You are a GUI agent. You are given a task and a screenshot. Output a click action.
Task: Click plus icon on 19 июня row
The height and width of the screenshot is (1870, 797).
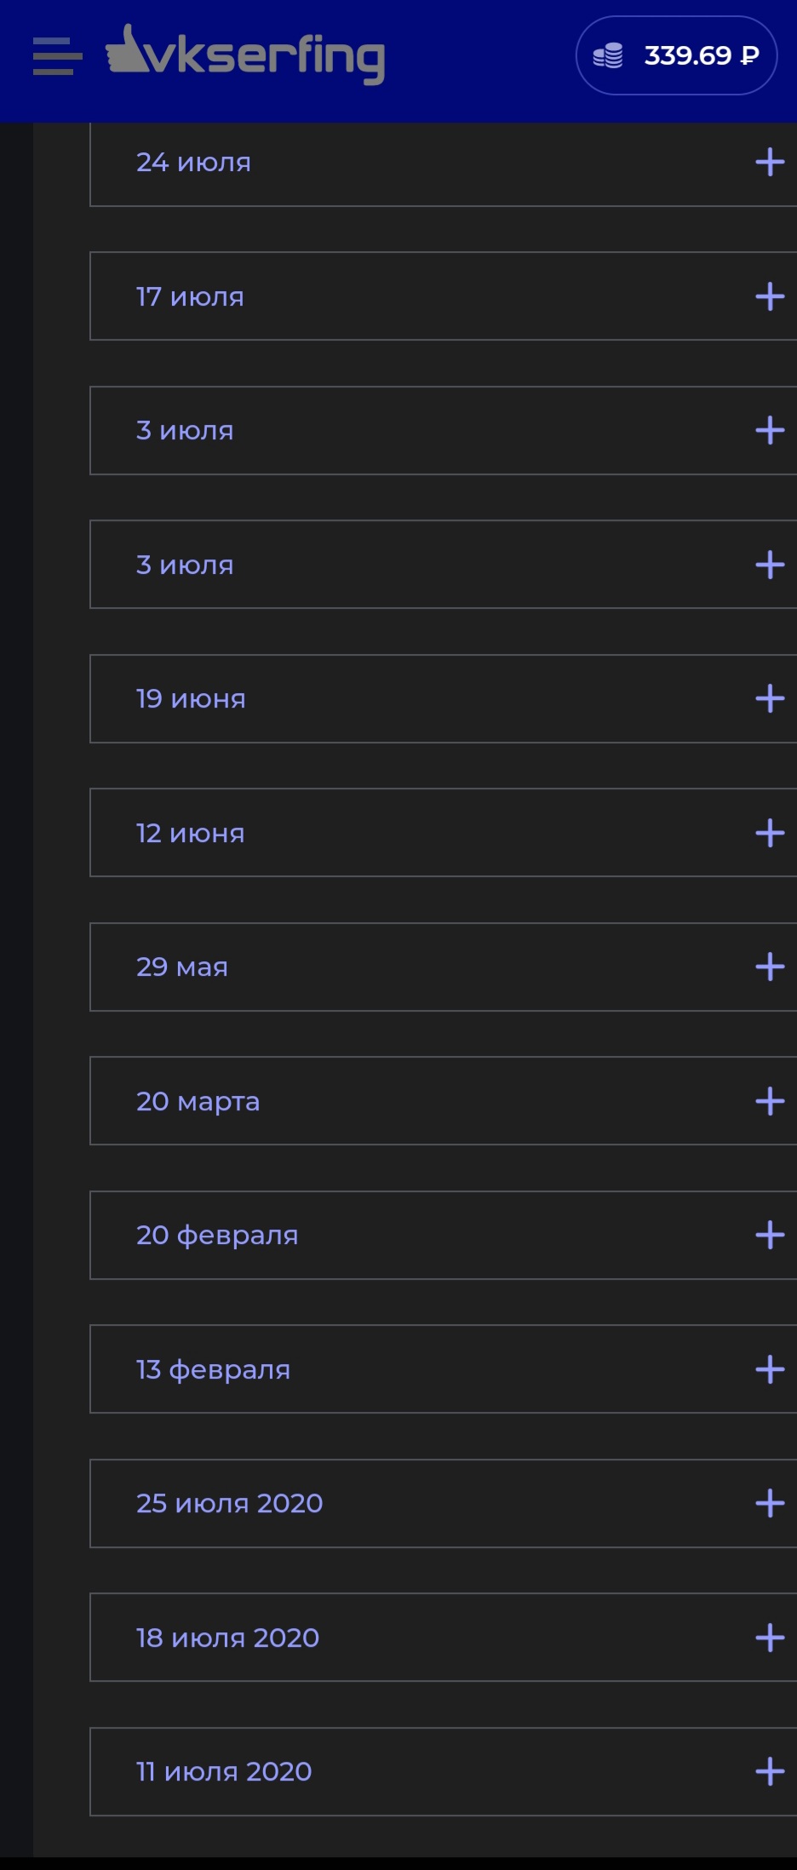click(770, 698)
